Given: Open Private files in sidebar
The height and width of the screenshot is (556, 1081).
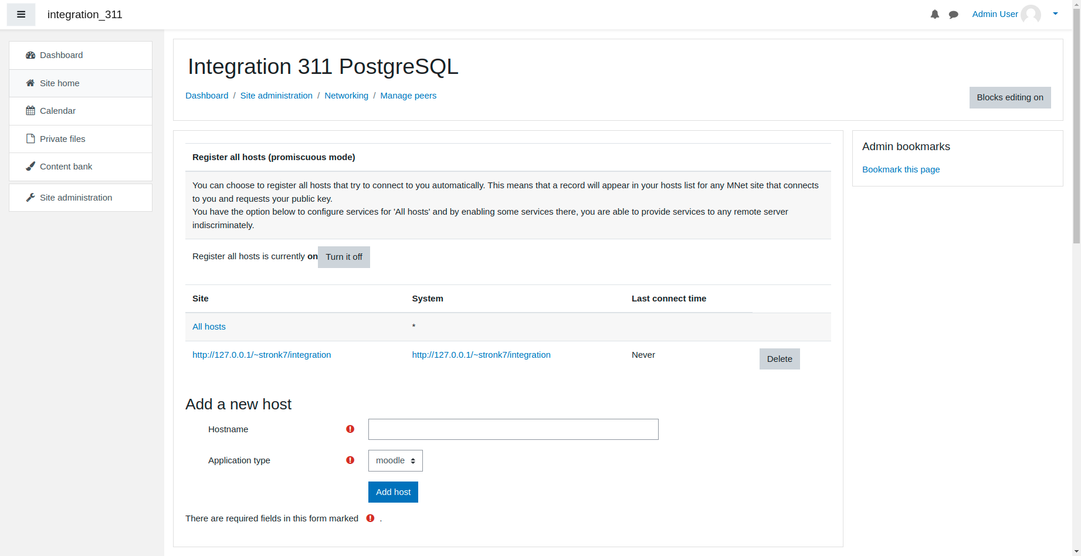Looking at the screenshot, I should (81, 139).
